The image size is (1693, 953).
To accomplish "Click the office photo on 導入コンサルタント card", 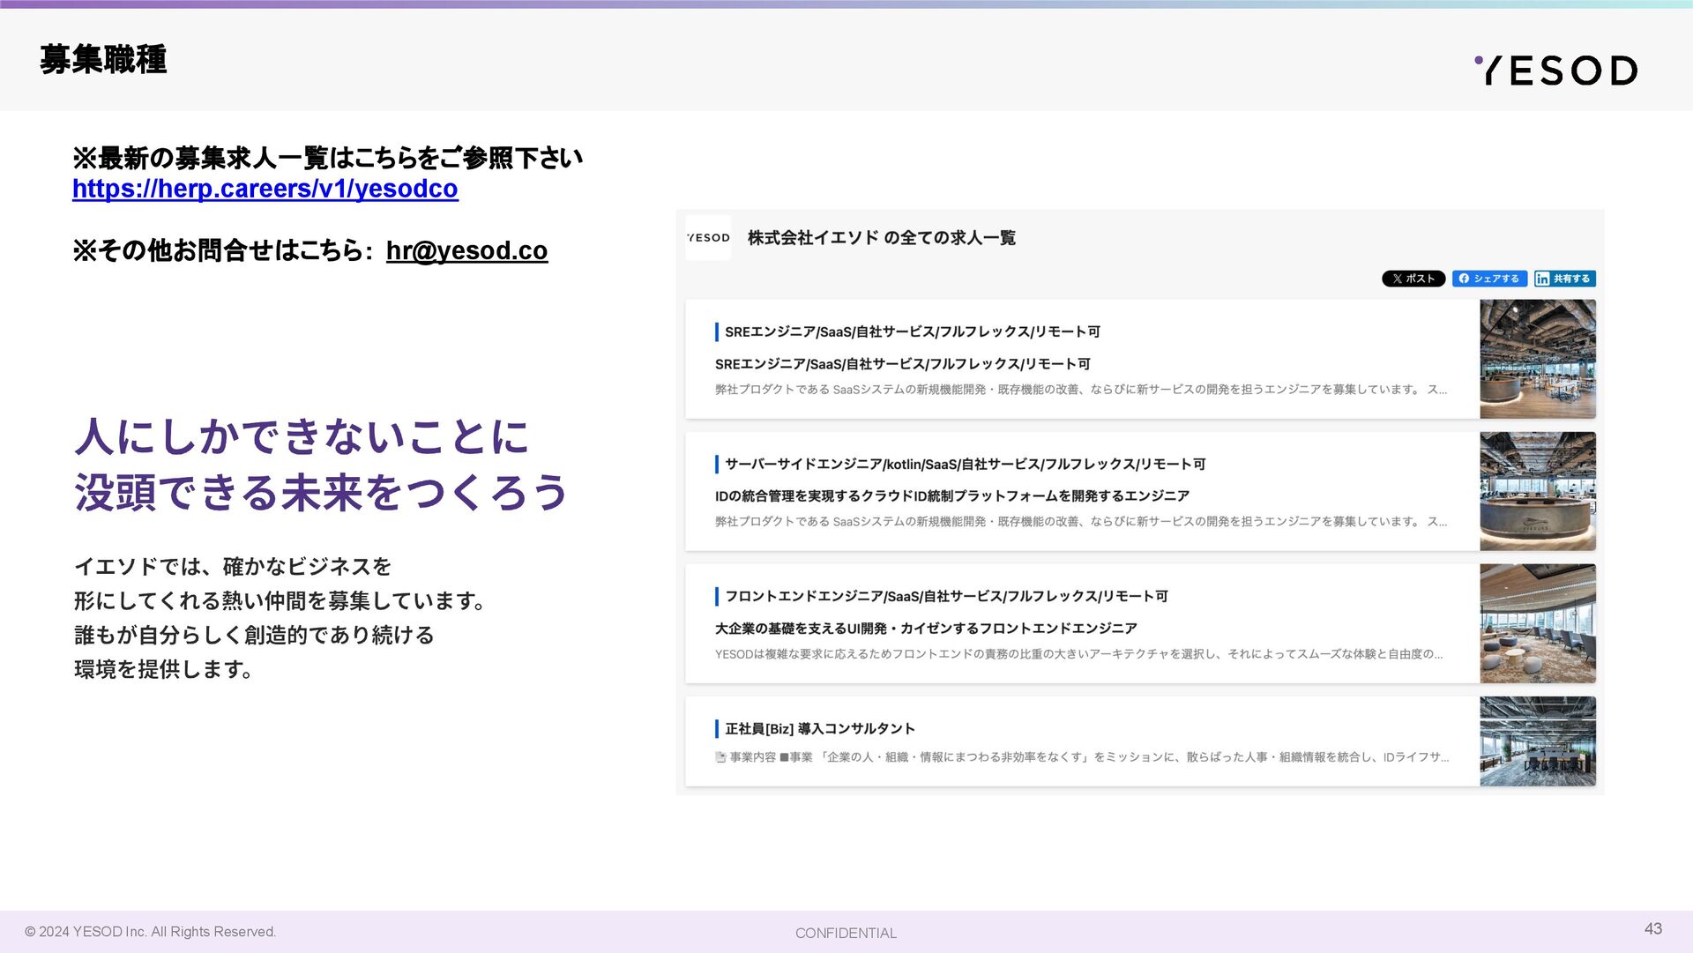I will pos(1537,741).
